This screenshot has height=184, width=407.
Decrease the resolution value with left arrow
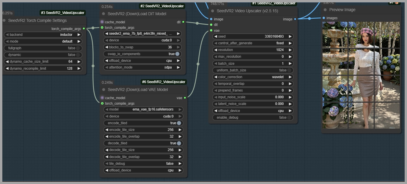pyautogui.click(x=215, y=50)
